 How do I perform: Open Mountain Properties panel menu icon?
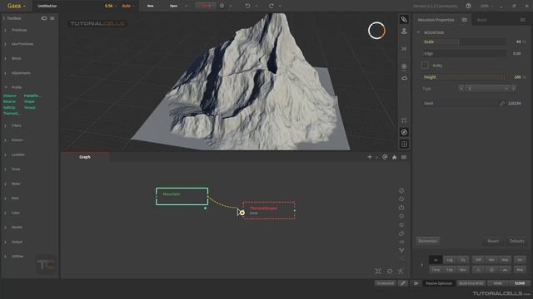pyautogui.click(x=465, y=20)
